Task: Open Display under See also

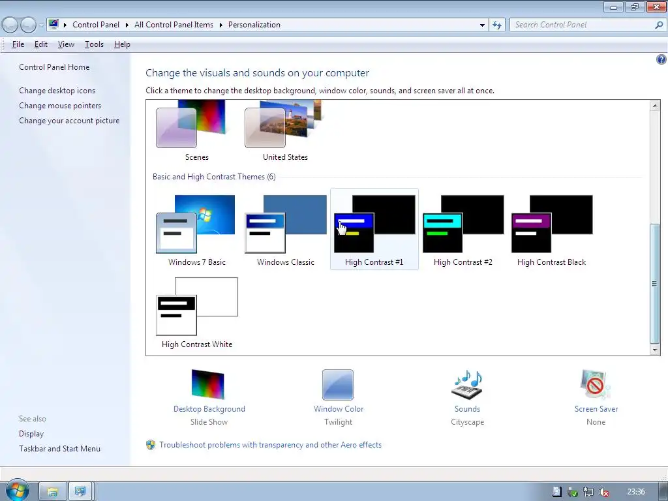Action: click(x=31, y=434)
